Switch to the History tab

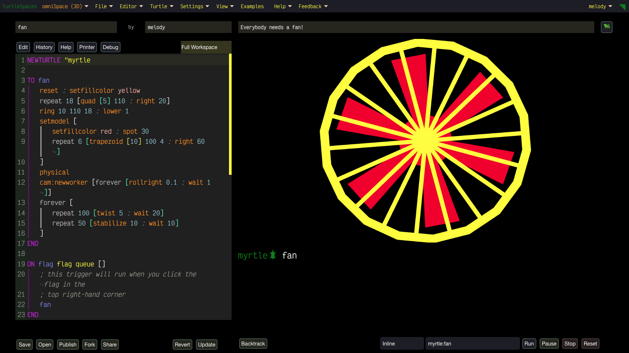[44, 47]
